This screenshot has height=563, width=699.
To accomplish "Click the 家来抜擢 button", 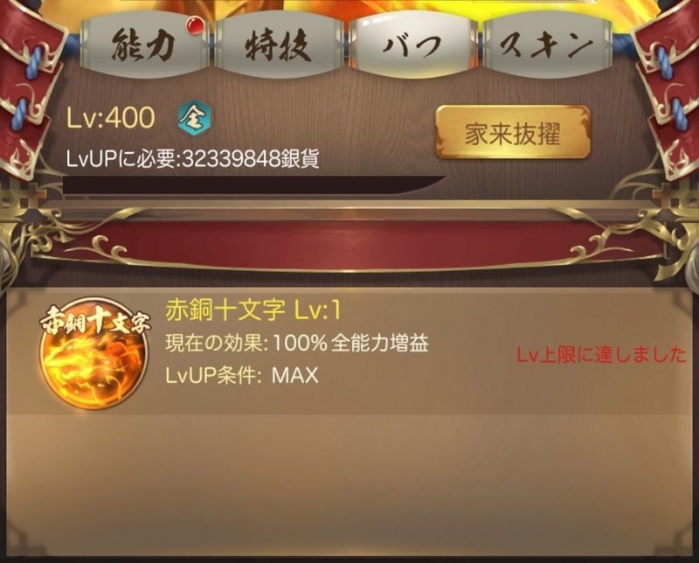I will coord(513,133).
